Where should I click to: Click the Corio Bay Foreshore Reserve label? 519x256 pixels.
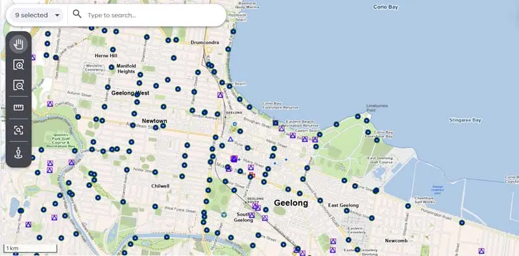[x=280, y=106]
